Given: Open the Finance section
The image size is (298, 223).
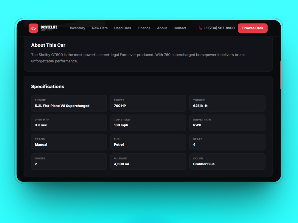Looking at the screenshot, I should point(144,28).
